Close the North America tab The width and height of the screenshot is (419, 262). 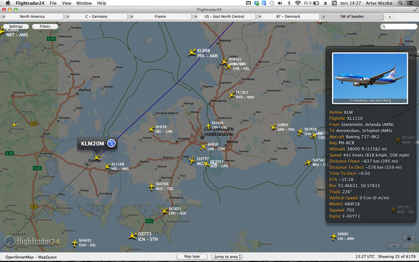[4, 17]
